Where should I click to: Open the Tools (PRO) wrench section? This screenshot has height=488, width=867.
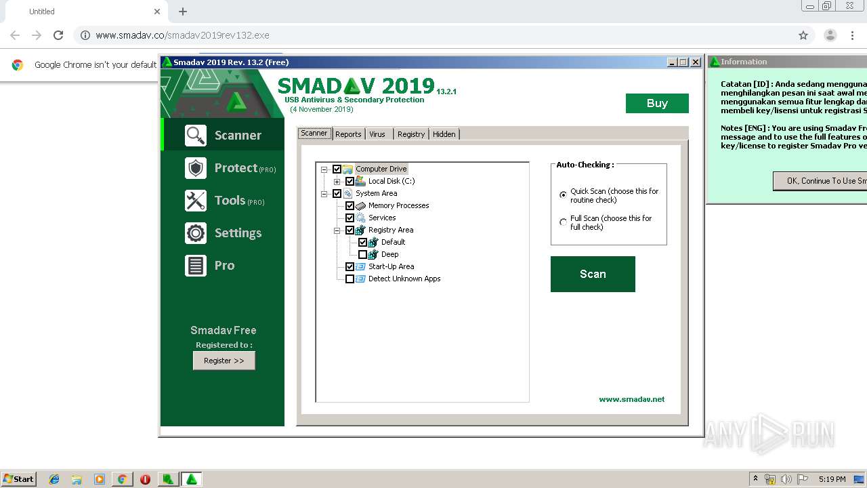(x=223, y=201)
